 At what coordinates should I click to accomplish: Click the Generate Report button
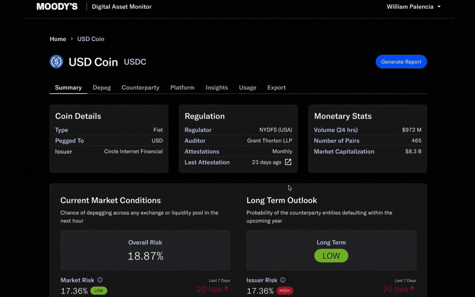pos(401,62)
